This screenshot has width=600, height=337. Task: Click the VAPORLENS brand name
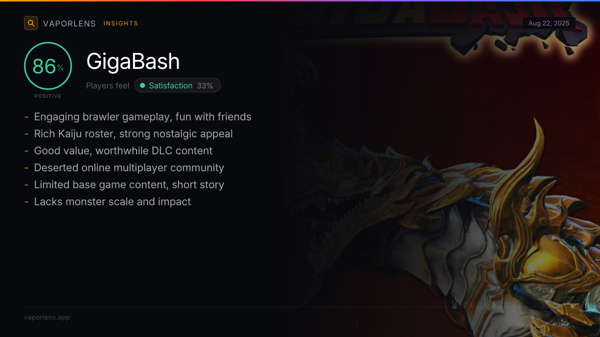(69, 23)
